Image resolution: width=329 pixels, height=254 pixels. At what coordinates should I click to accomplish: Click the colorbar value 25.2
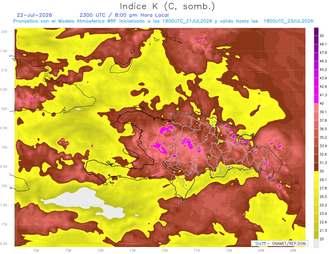click(323, 205)
